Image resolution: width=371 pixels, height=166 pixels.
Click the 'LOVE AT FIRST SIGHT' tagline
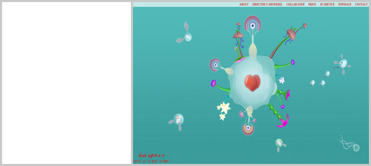pos(151,161)
